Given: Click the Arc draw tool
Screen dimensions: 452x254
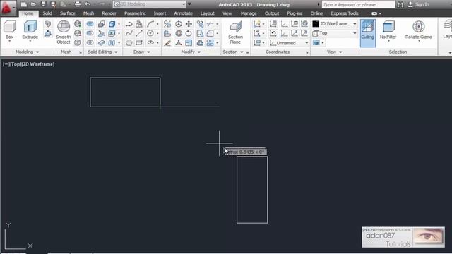Looking at the screenshot, I should point(150,24).
